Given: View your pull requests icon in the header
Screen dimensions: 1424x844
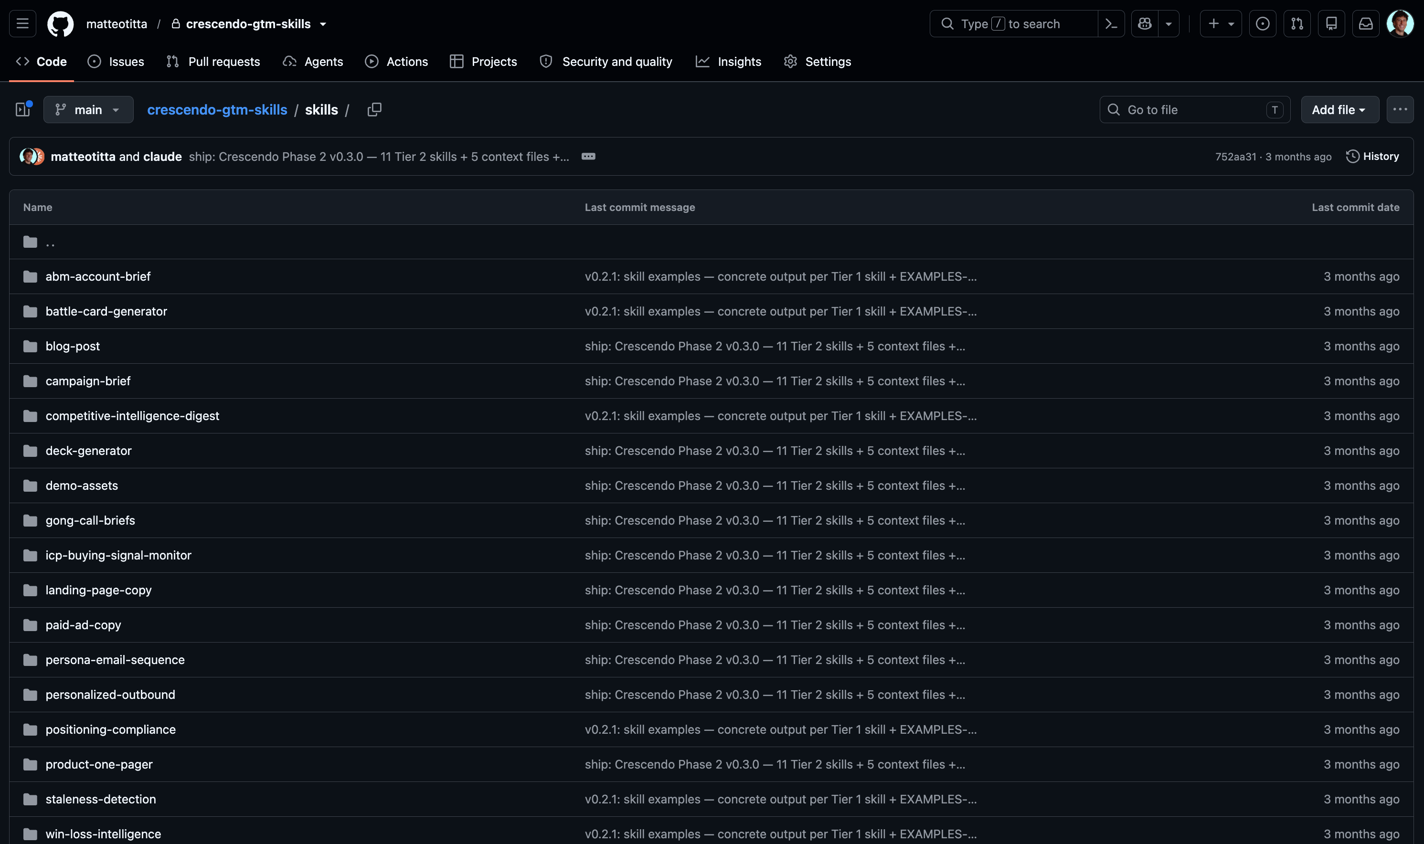Looking at the screenshot, I should pos(1297,24).
